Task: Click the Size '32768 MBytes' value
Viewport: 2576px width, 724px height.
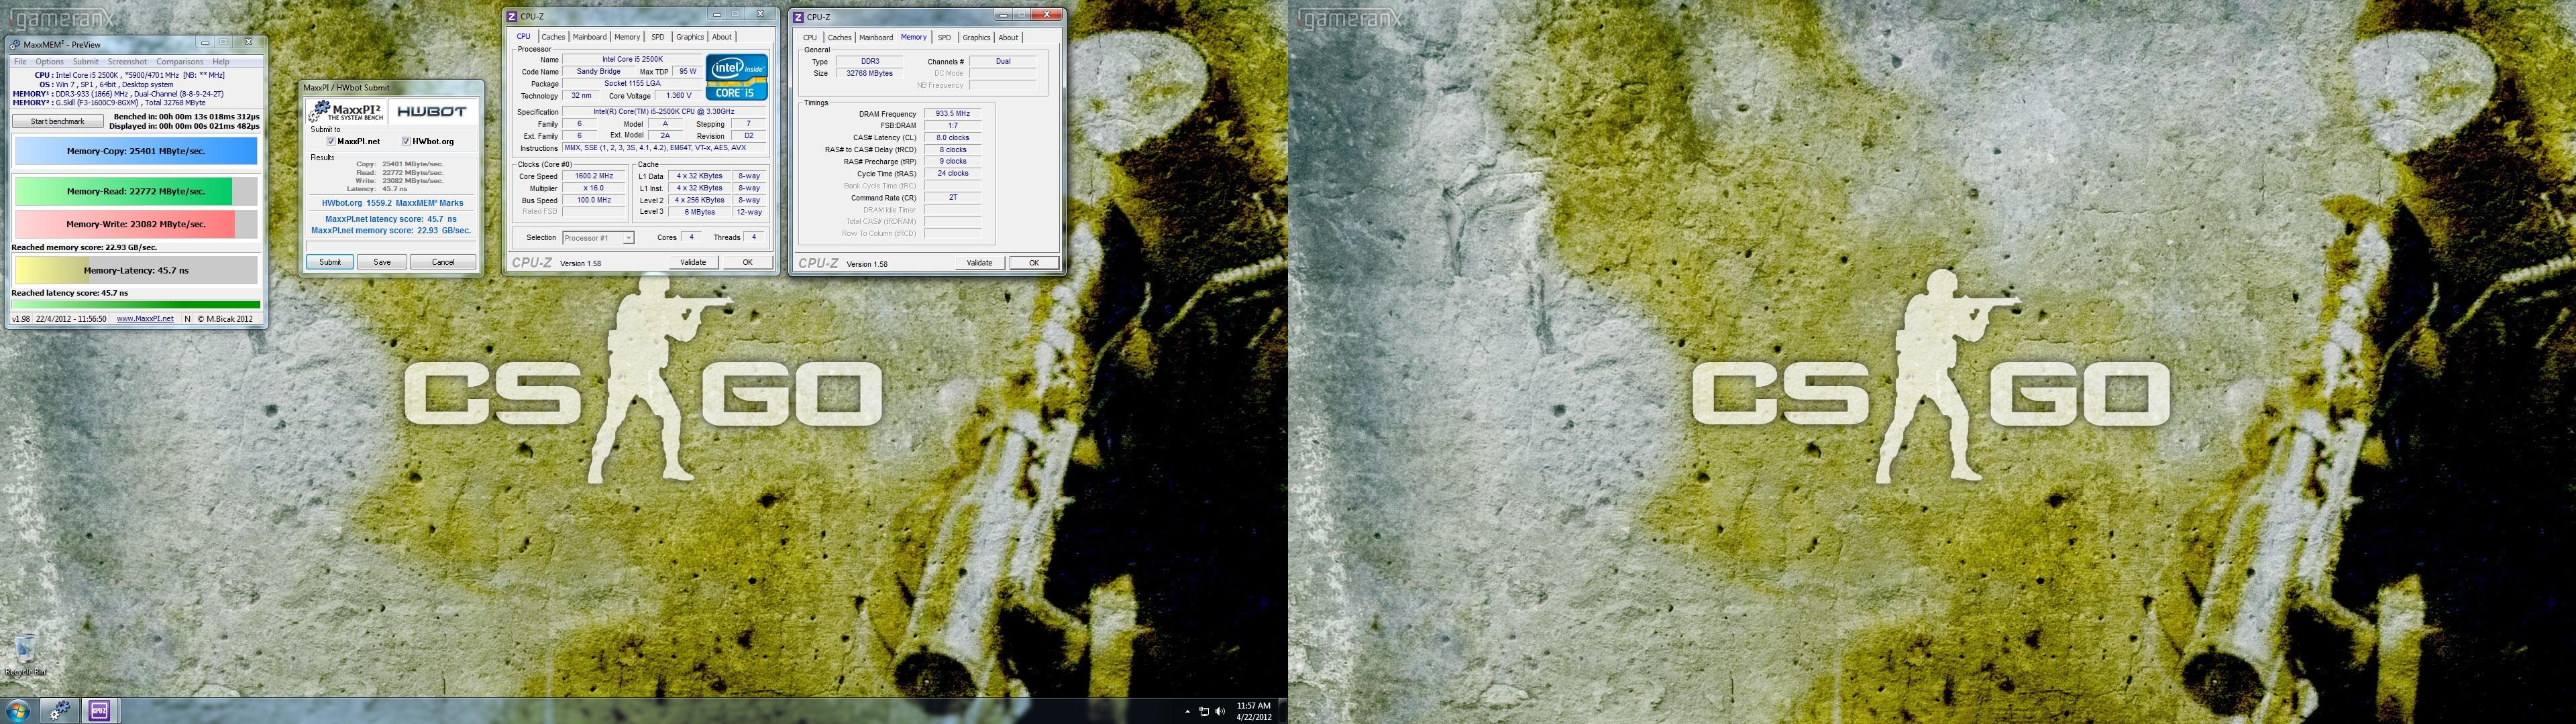Action: 870,74
